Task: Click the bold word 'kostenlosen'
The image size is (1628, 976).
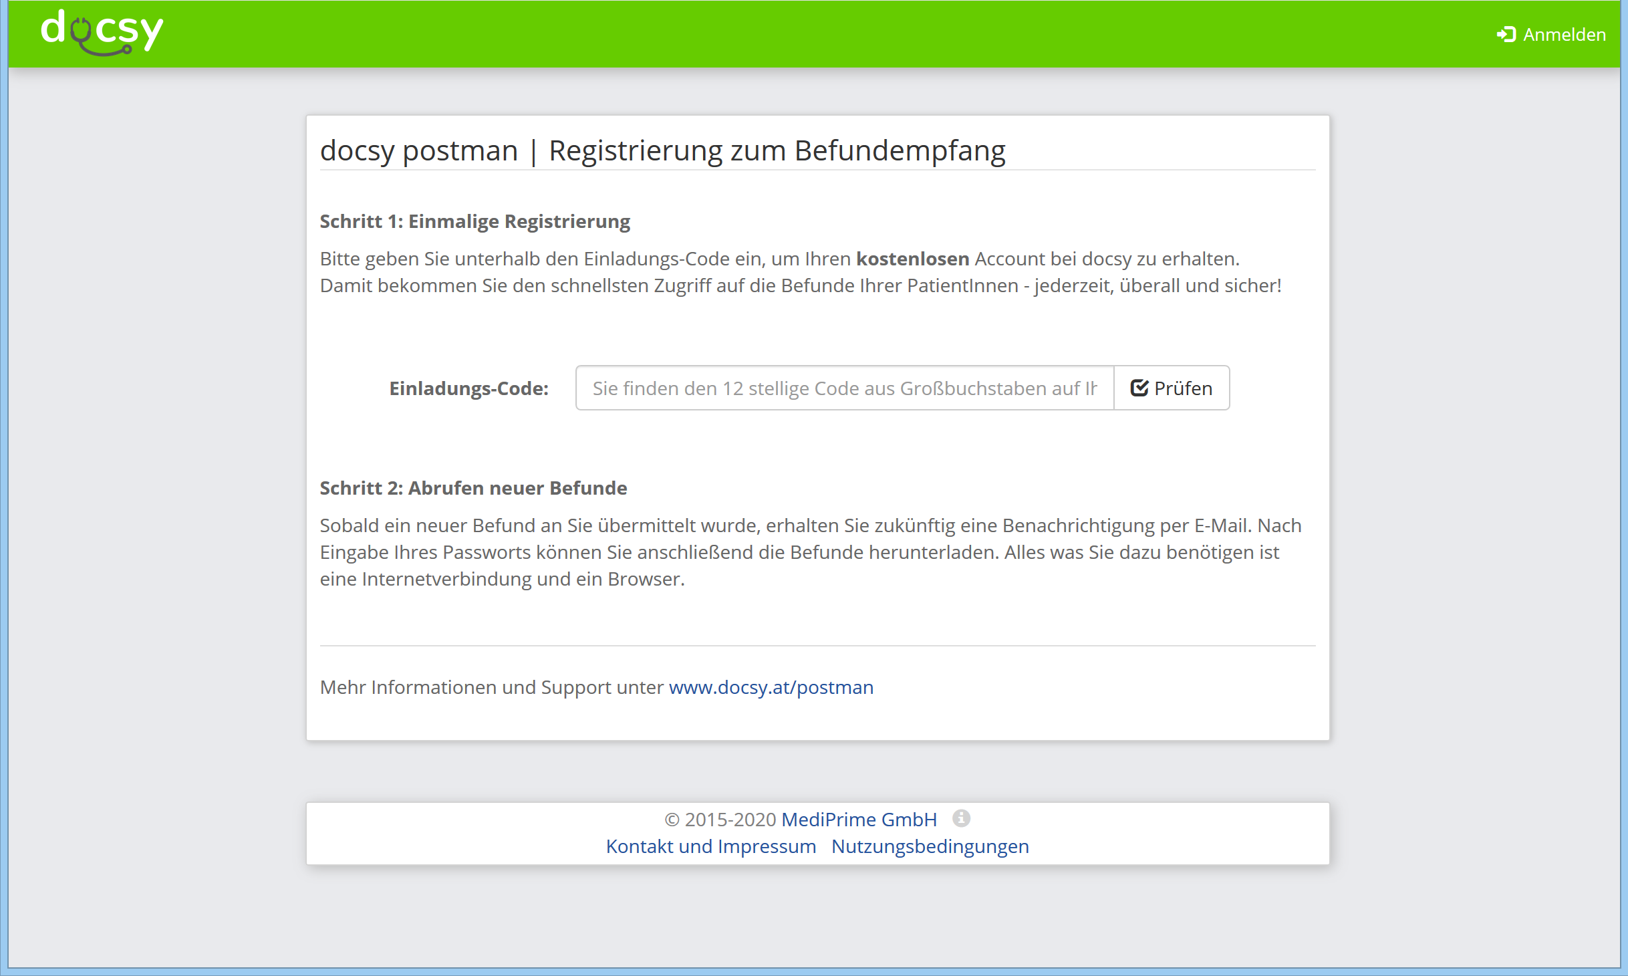Action: tap(913, 259)
